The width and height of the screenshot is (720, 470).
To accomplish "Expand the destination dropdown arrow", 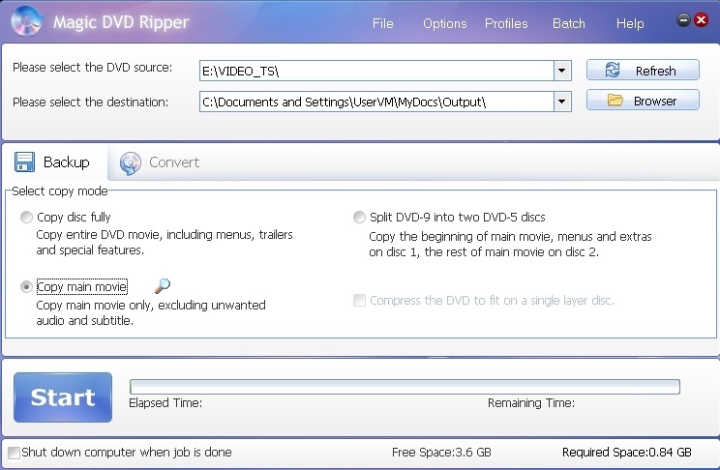I will (562, 102).
